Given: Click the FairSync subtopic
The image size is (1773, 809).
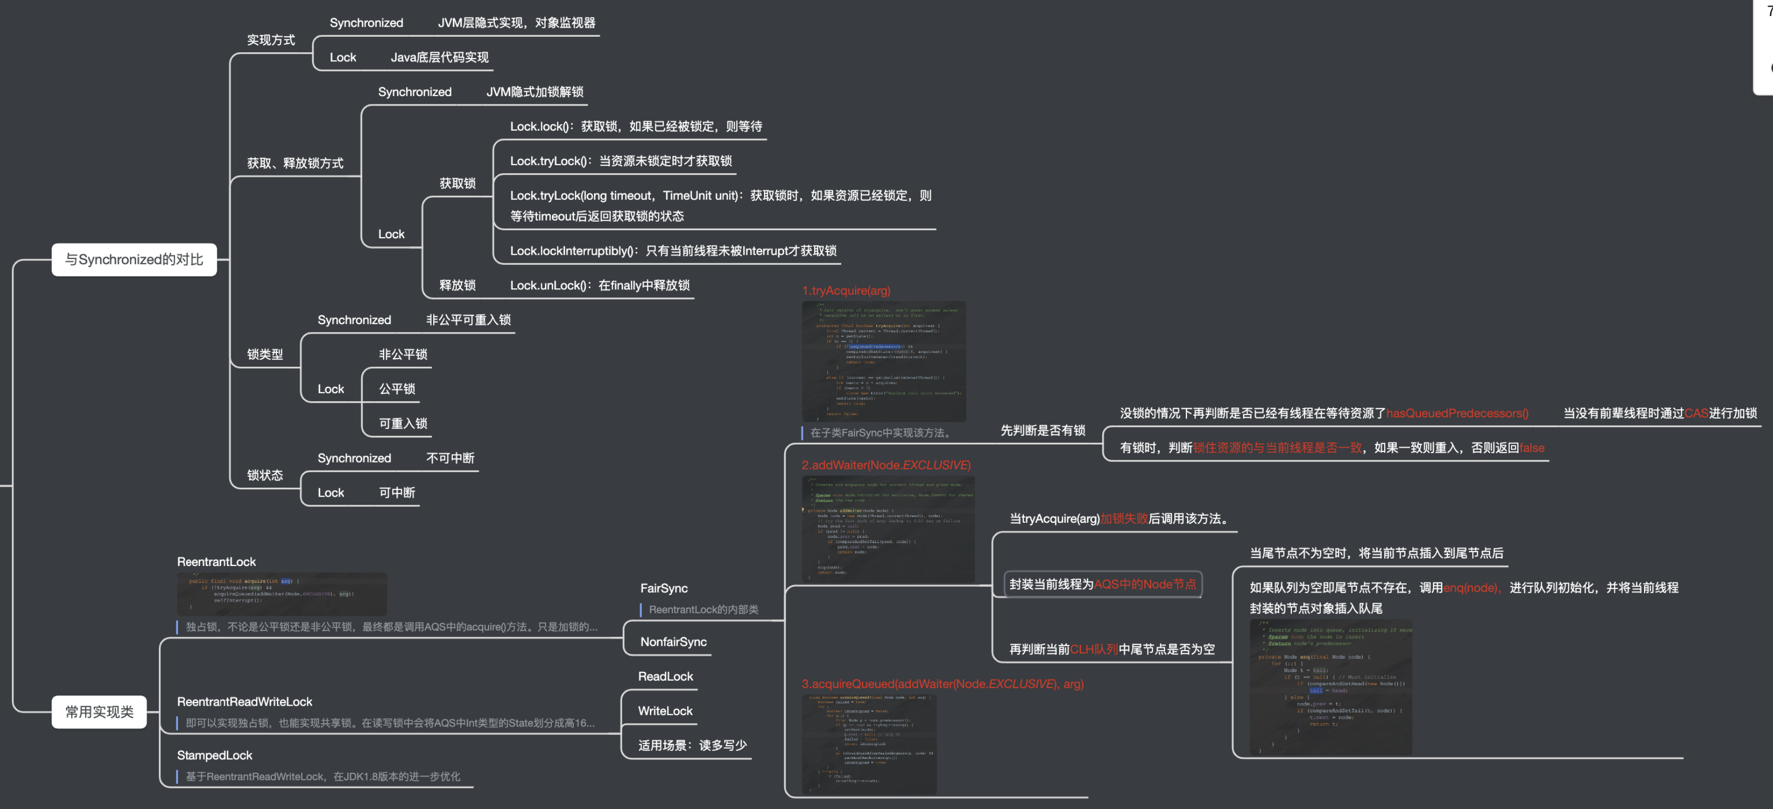Looking at the screenshot, I should pyautogui.click(x=663, y=589).
